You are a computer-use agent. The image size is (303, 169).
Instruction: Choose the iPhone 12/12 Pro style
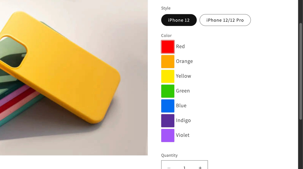pos(225,20)
